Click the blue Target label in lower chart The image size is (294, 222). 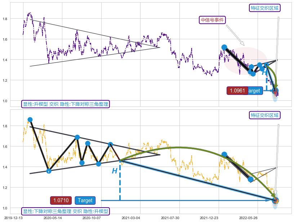pyautogui.click(x=85, y=200)
